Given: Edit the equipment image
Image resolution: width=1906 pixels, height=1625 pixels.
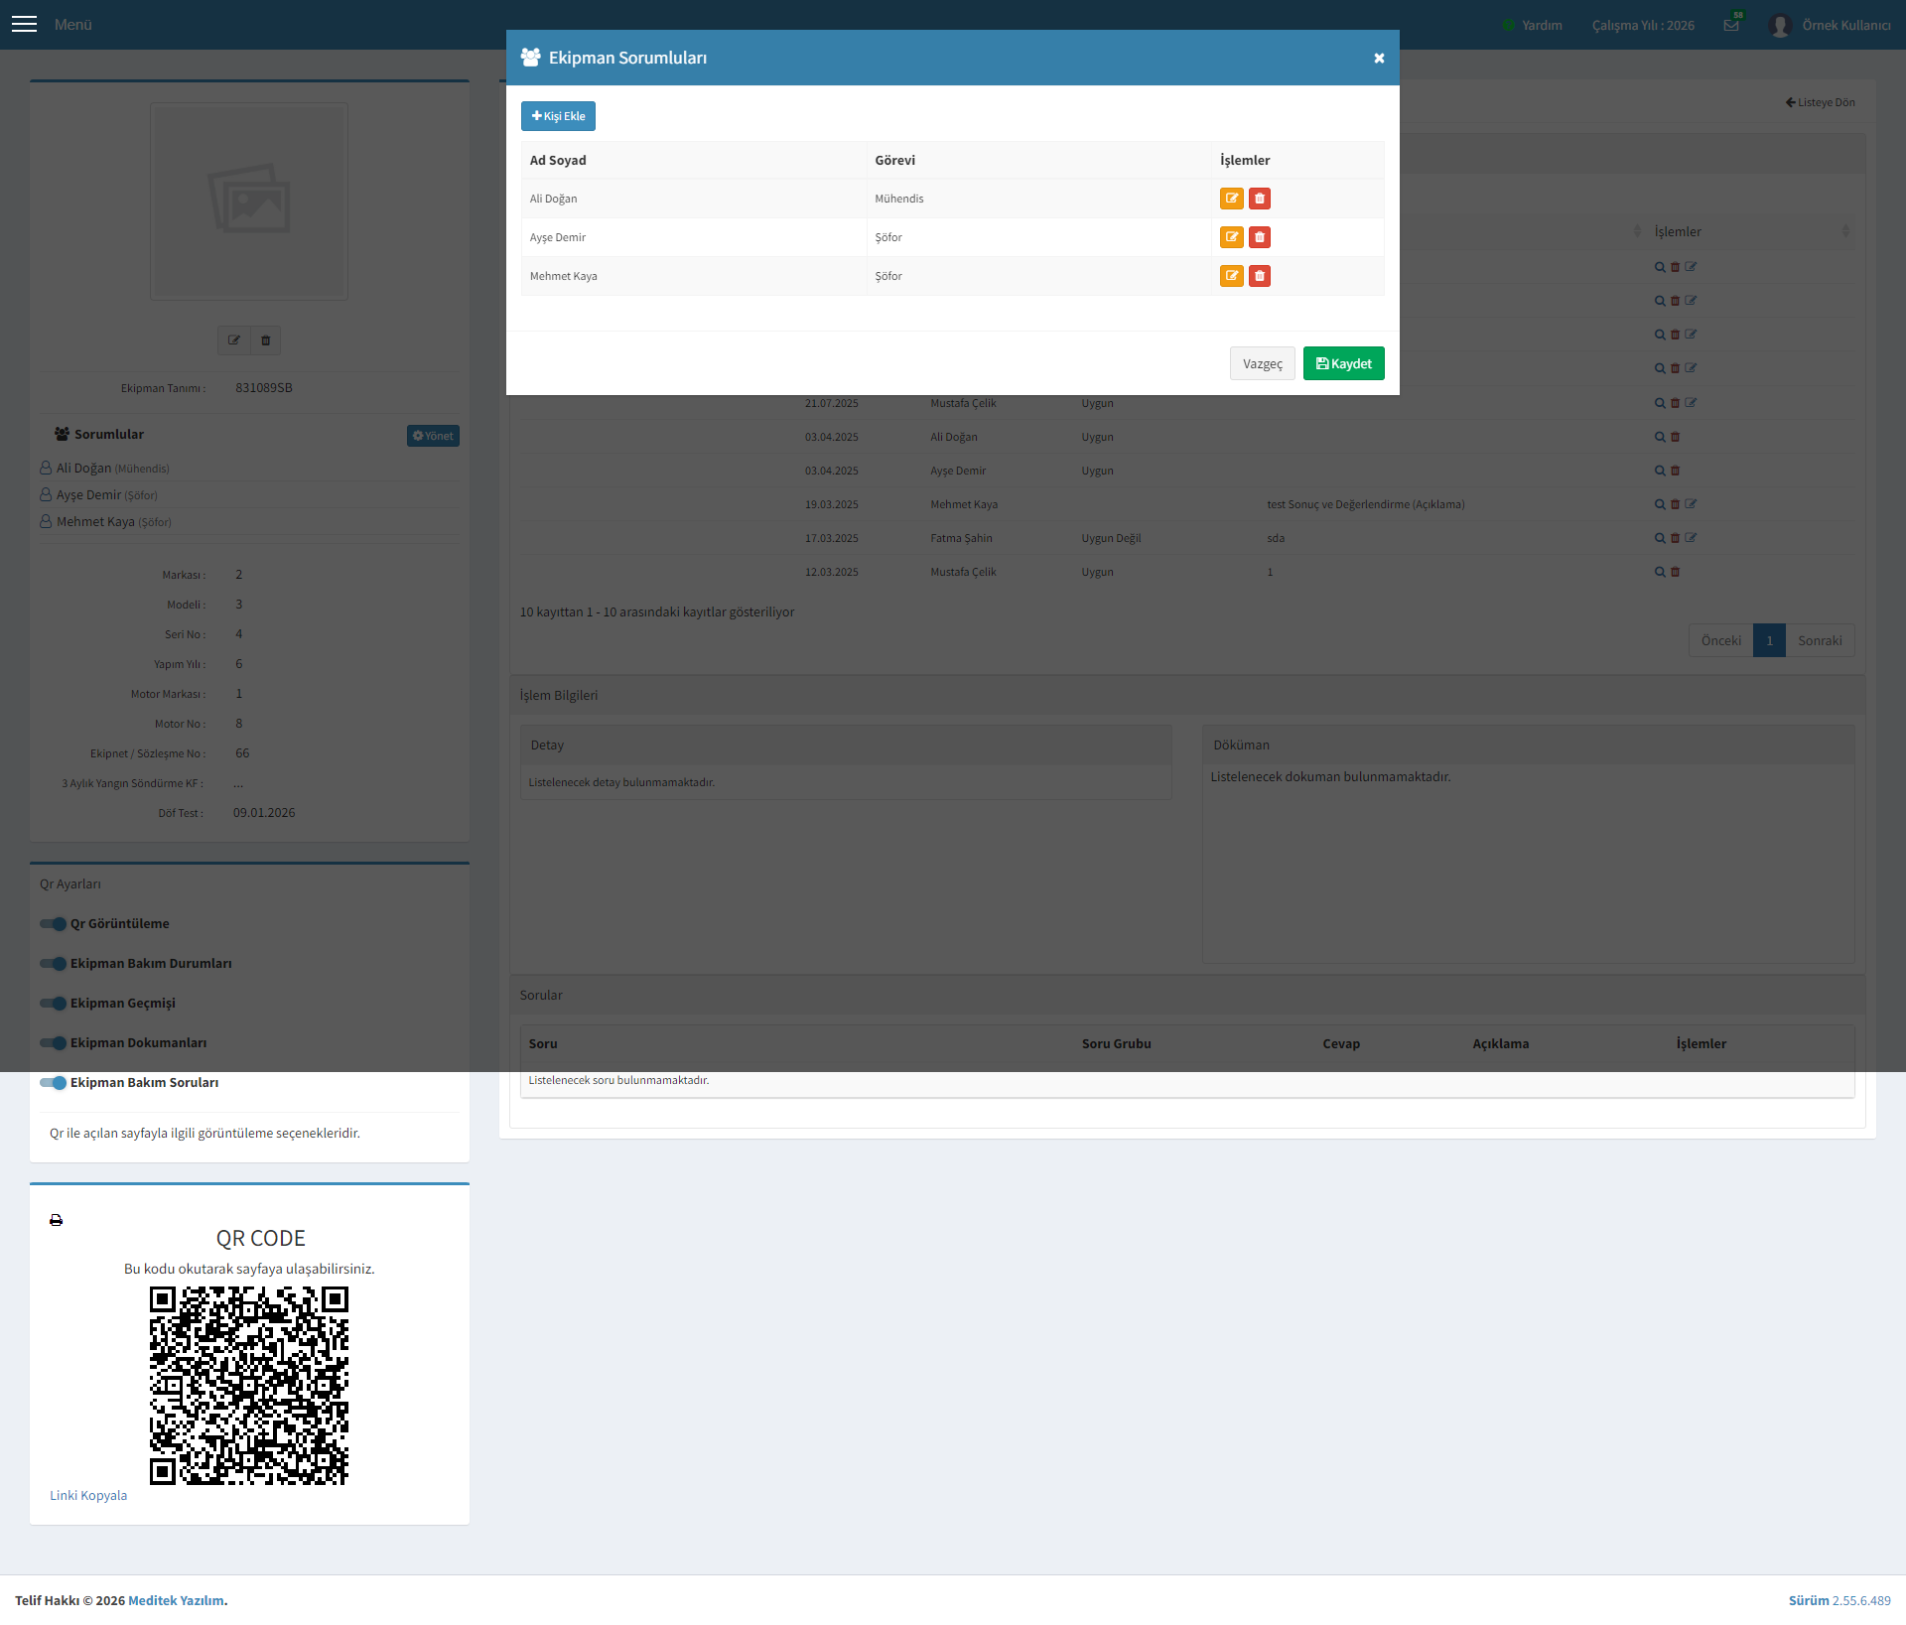Looking at the screenshot, I should click(234, 340).
